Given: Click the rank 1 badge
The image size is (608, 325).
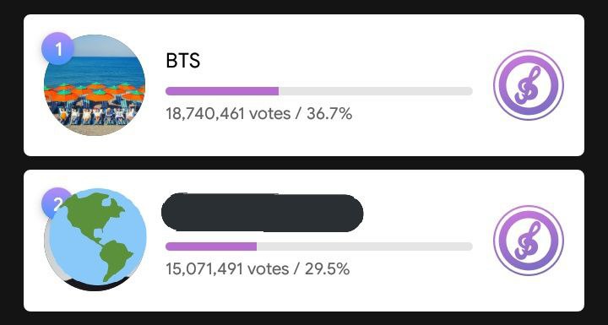Looking at the screenshot, I should 57,49.
